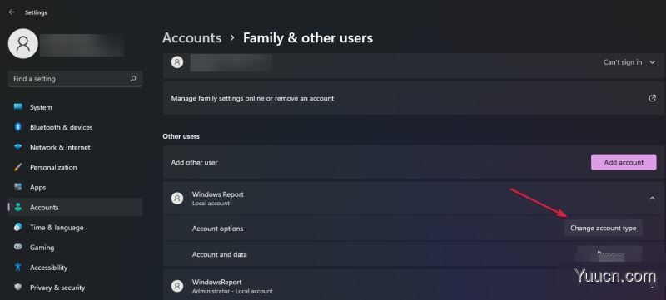Expand the WindowsReport Administrator account
The height and width of the screenshot is (300, 666).
pyautogui.click(x=414, y=286)
